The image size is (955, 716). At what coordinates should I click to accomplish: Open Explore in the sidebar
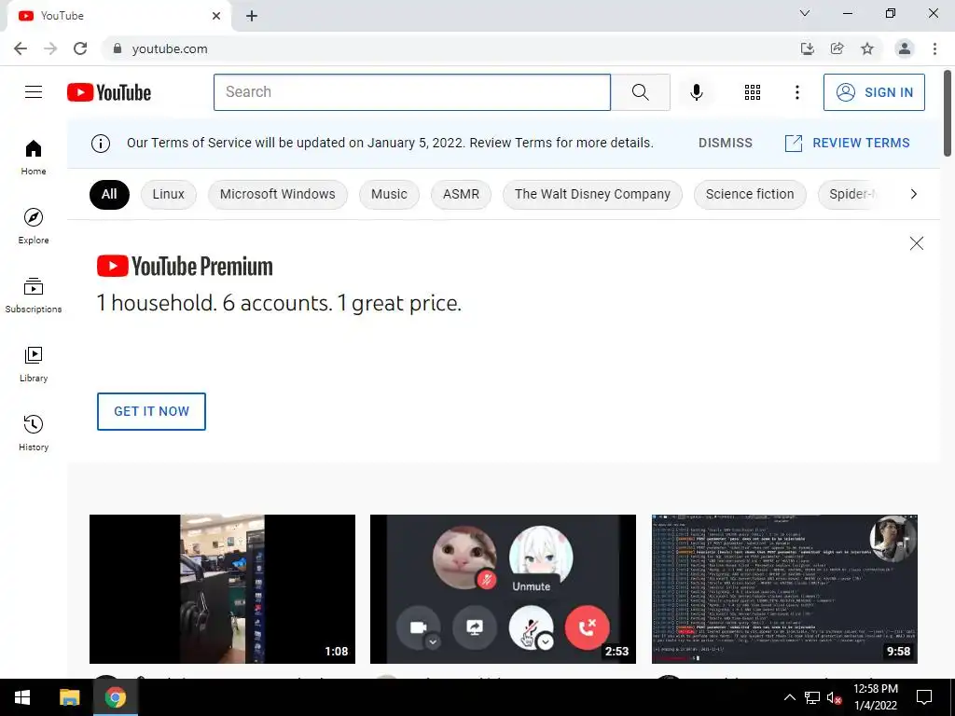34,227
